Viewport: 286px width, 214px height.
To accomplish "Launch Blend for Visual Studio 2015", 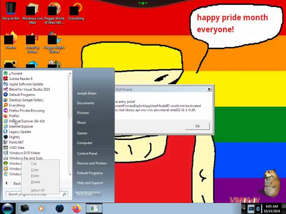I will point(27,89).
